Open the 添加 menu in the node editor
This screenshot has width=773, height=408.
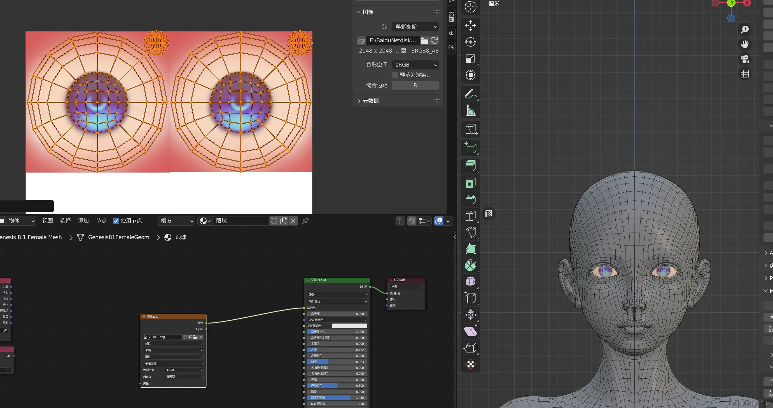(83, 221)
